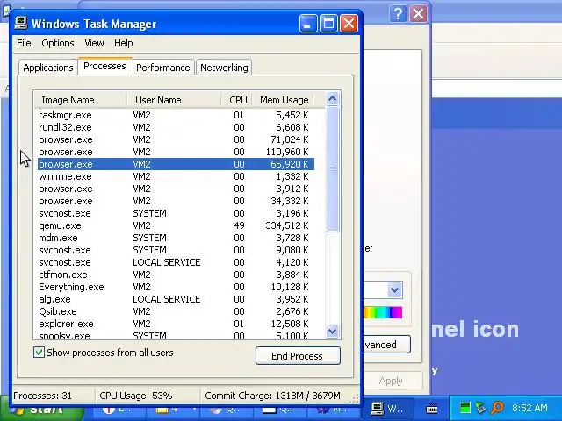The height and width of the screenshot is (421, 562).
Task: Select the Task Manager taskbar button
Action: click(x=388, y=409)
